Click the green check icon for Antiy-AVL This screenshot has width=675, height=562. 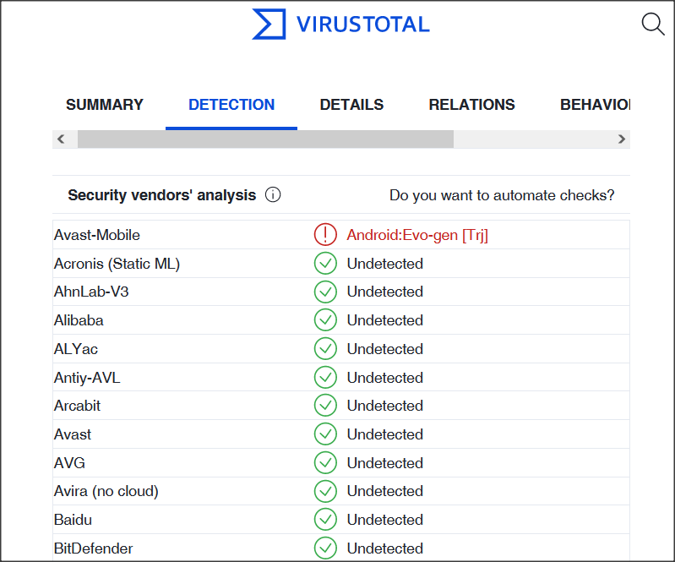(x=325, y=378)
